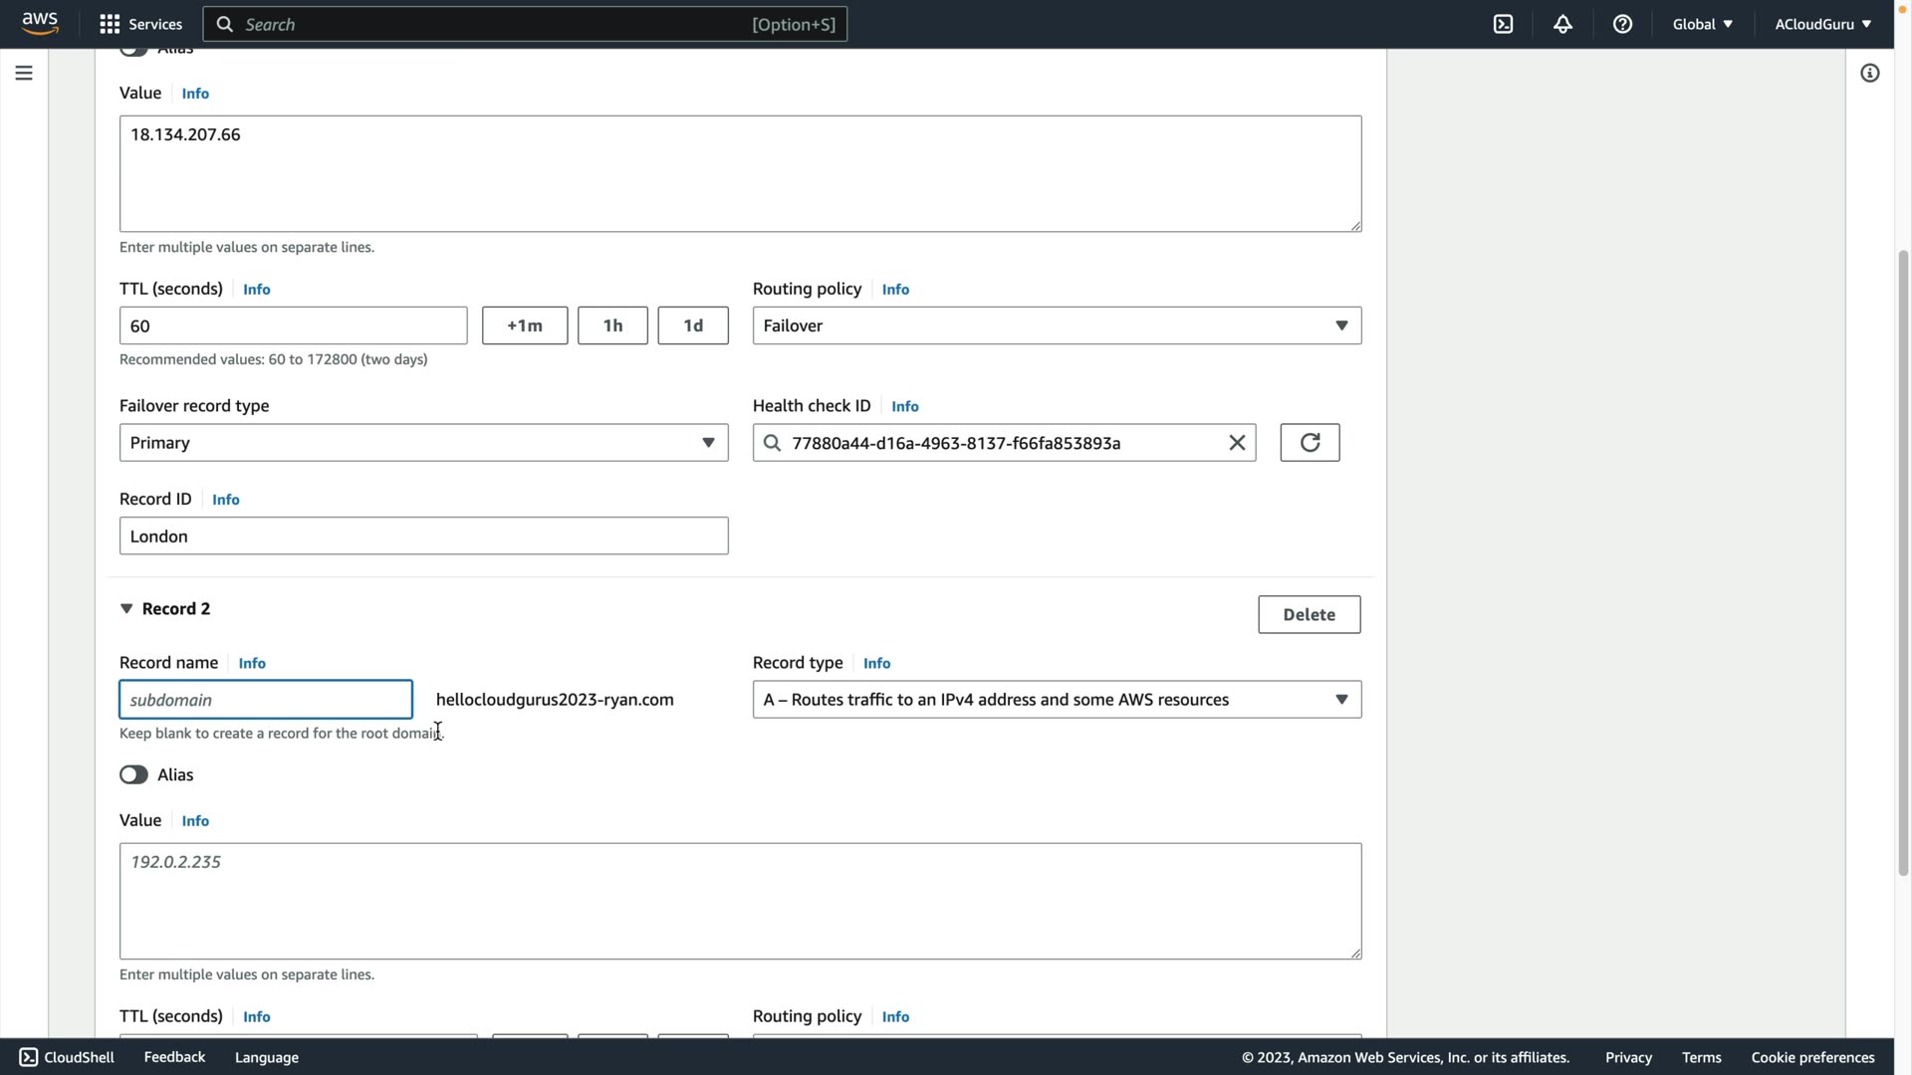Open the help question mark menu
Image resolution: width=1912 pixels, height=1075 pixels.
1622,24
